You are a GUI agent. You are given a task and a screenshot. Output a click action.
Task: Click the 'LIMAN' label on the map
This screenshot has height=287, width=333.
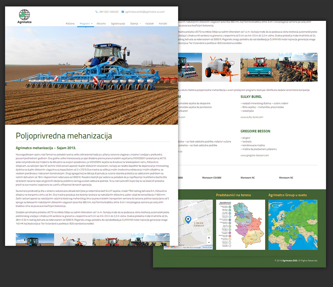(x=198, y=223)
